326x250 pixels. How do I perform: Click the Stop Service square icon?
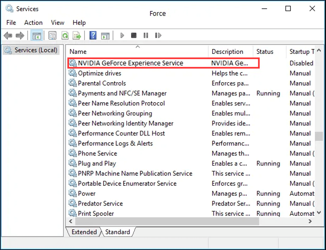[x=134, y=35]
